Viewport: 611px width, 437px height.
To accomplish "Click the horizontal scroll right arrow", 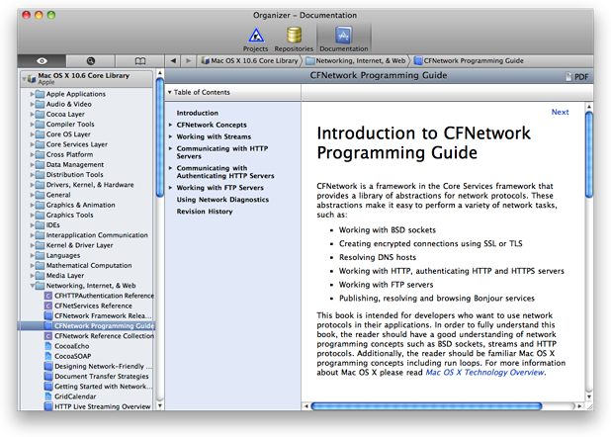I will pos(579,406).
